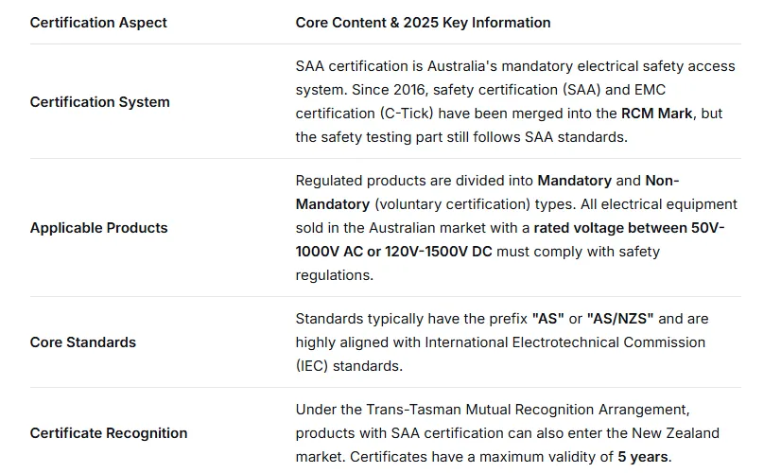
Task: Click the bold "AS" prefix text
Action: (548, 318)
